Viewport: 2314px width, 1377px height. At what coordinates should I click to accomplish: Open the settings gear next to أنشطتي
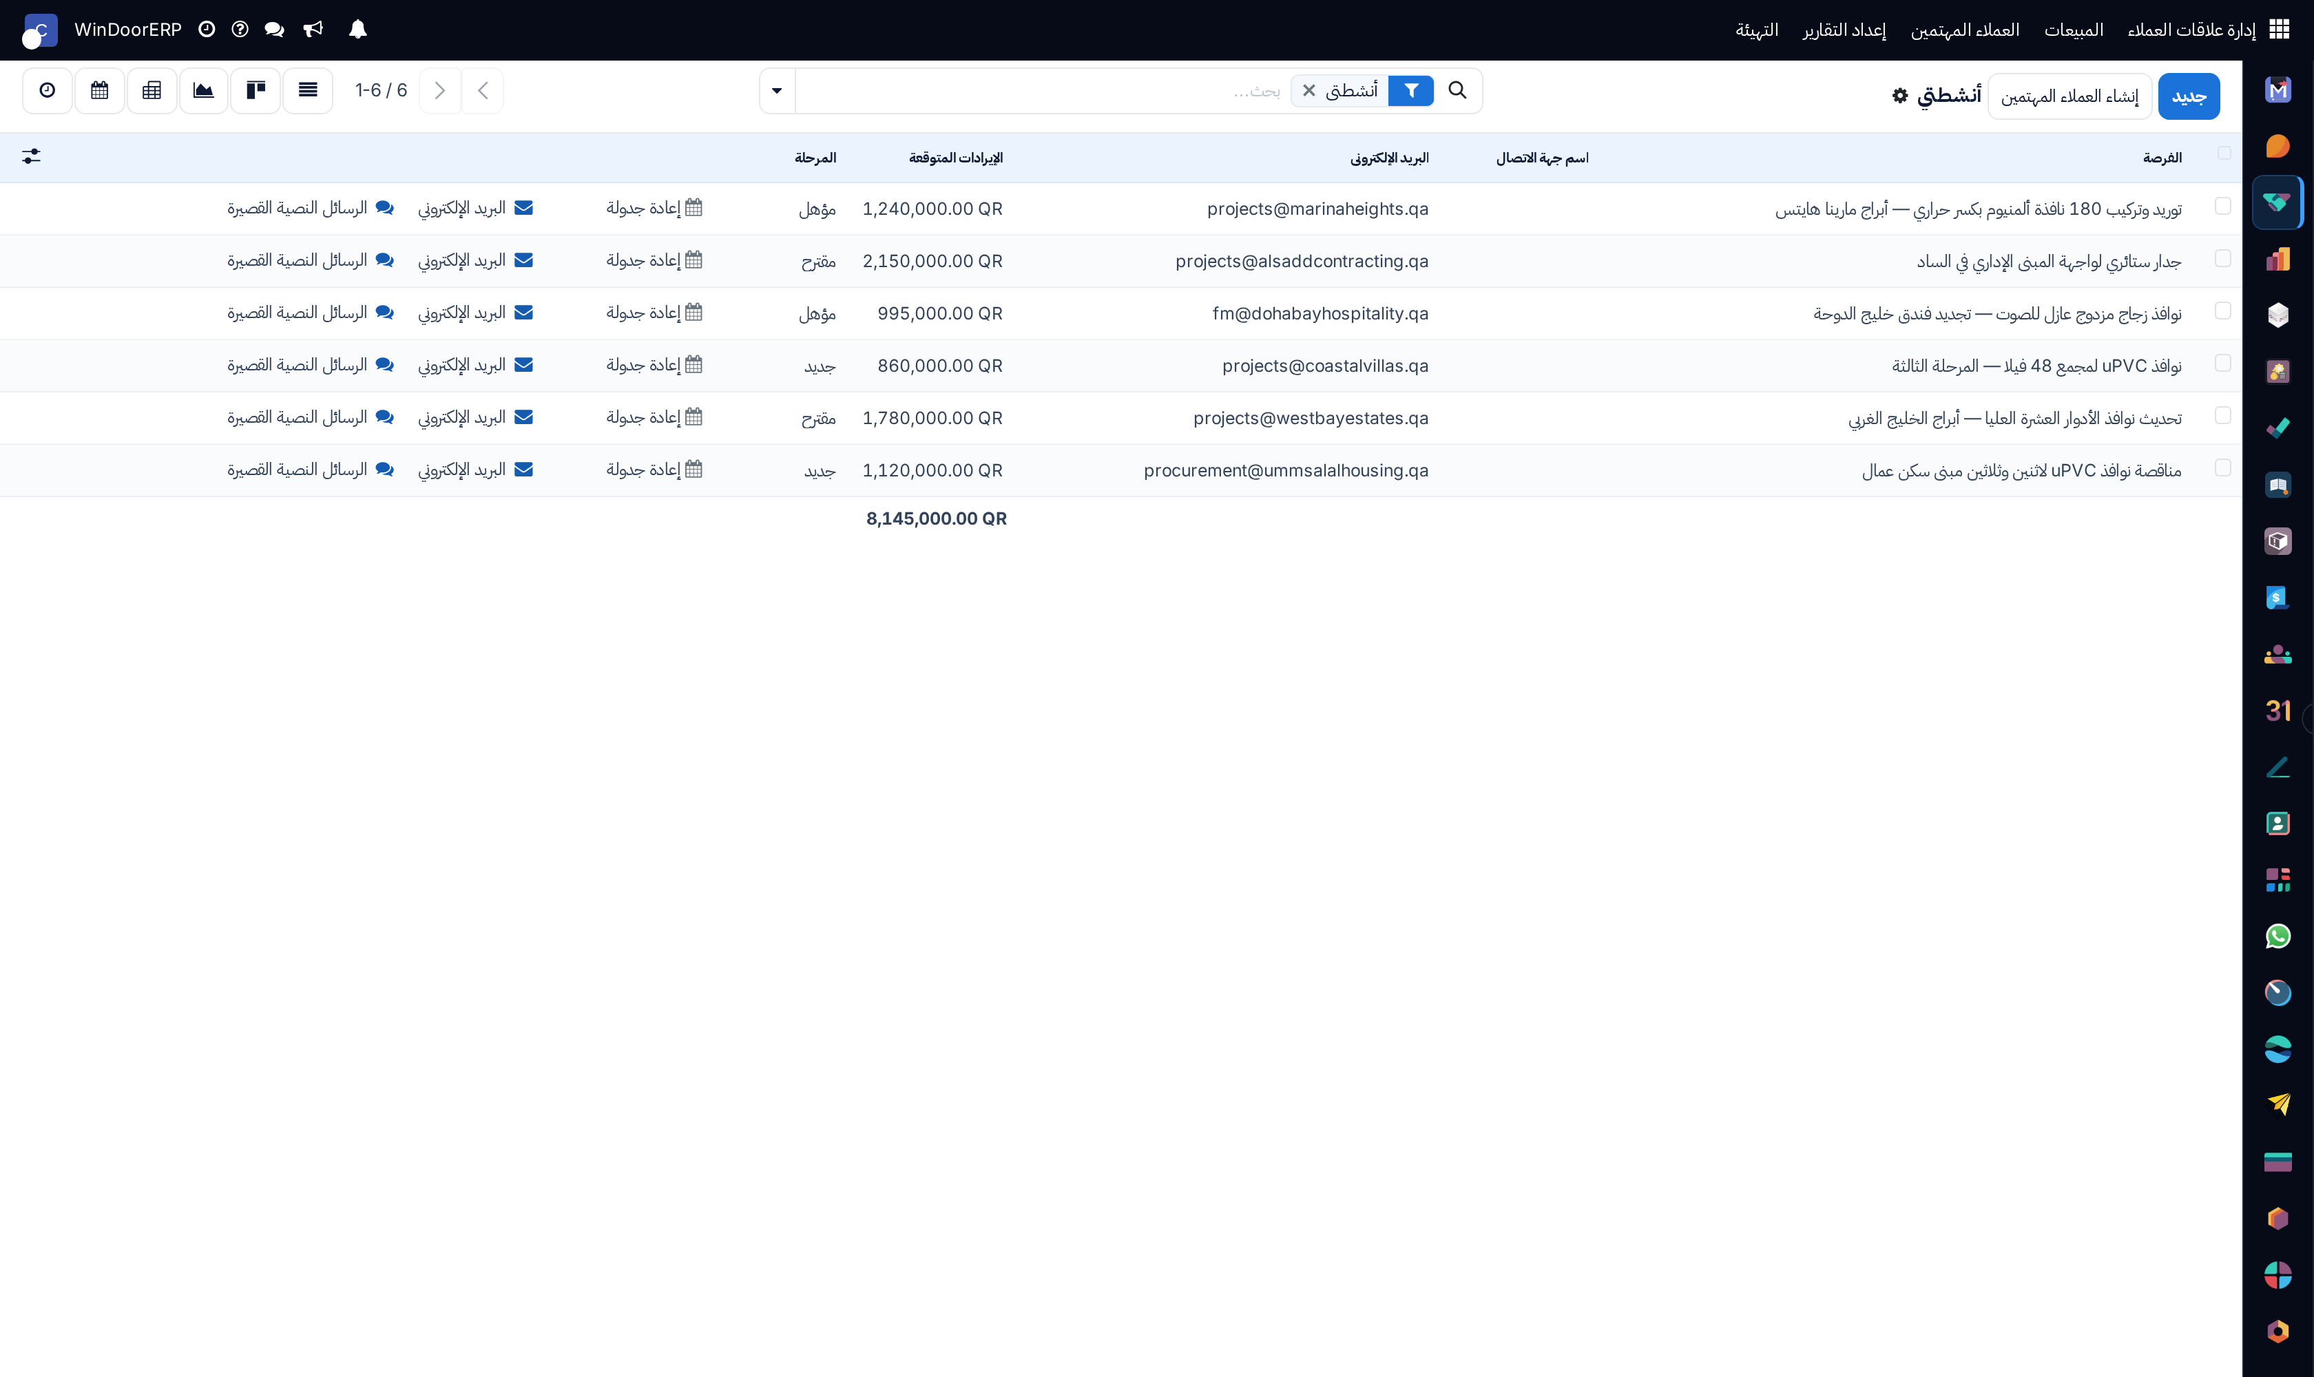(1900, 96)
